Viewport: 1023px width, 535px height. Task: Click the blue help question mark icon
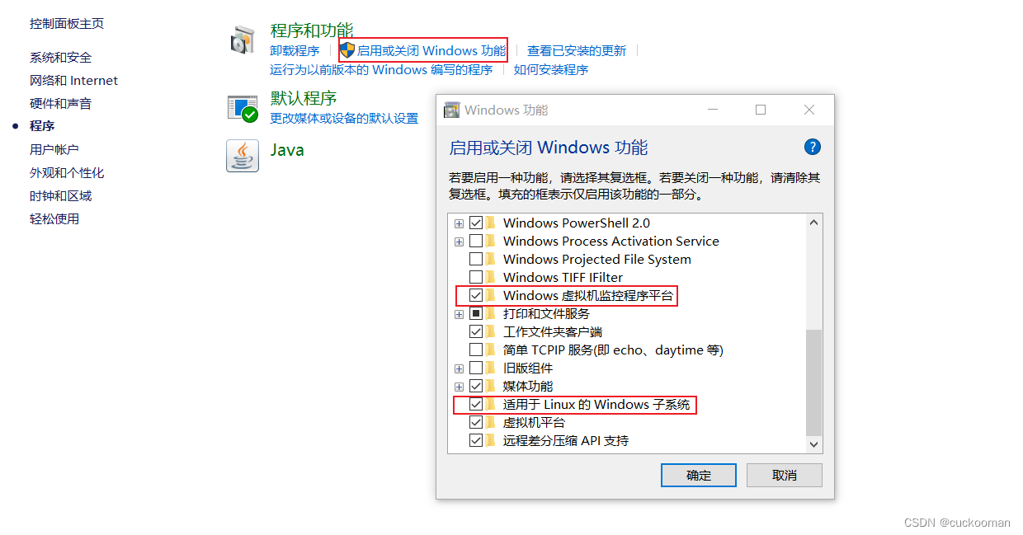(x=812, y=147)
